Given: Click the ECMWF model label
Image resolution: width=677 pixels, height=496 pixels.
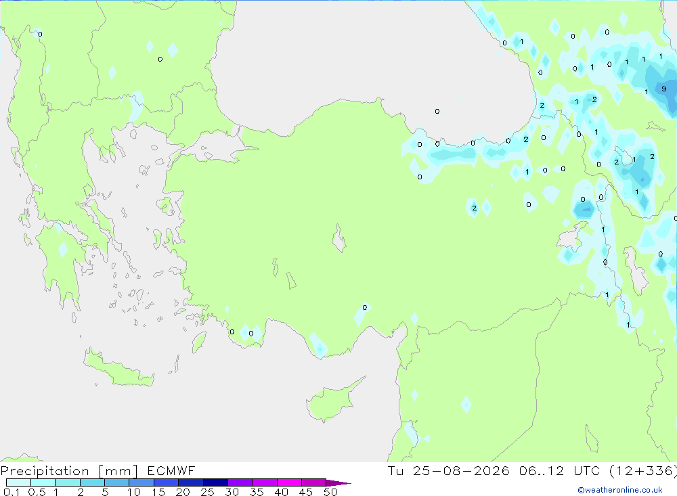Looking at the screenshot, I should click(171, 471).
